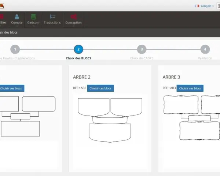
Task: Choose blocks for ARBRE 3
Action: coord(190,88)
